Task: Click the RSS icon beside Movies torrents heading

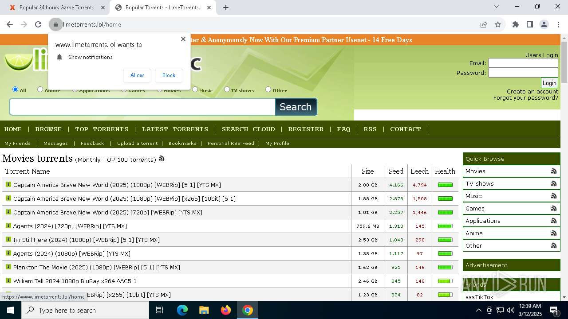Action: (162, 158)
